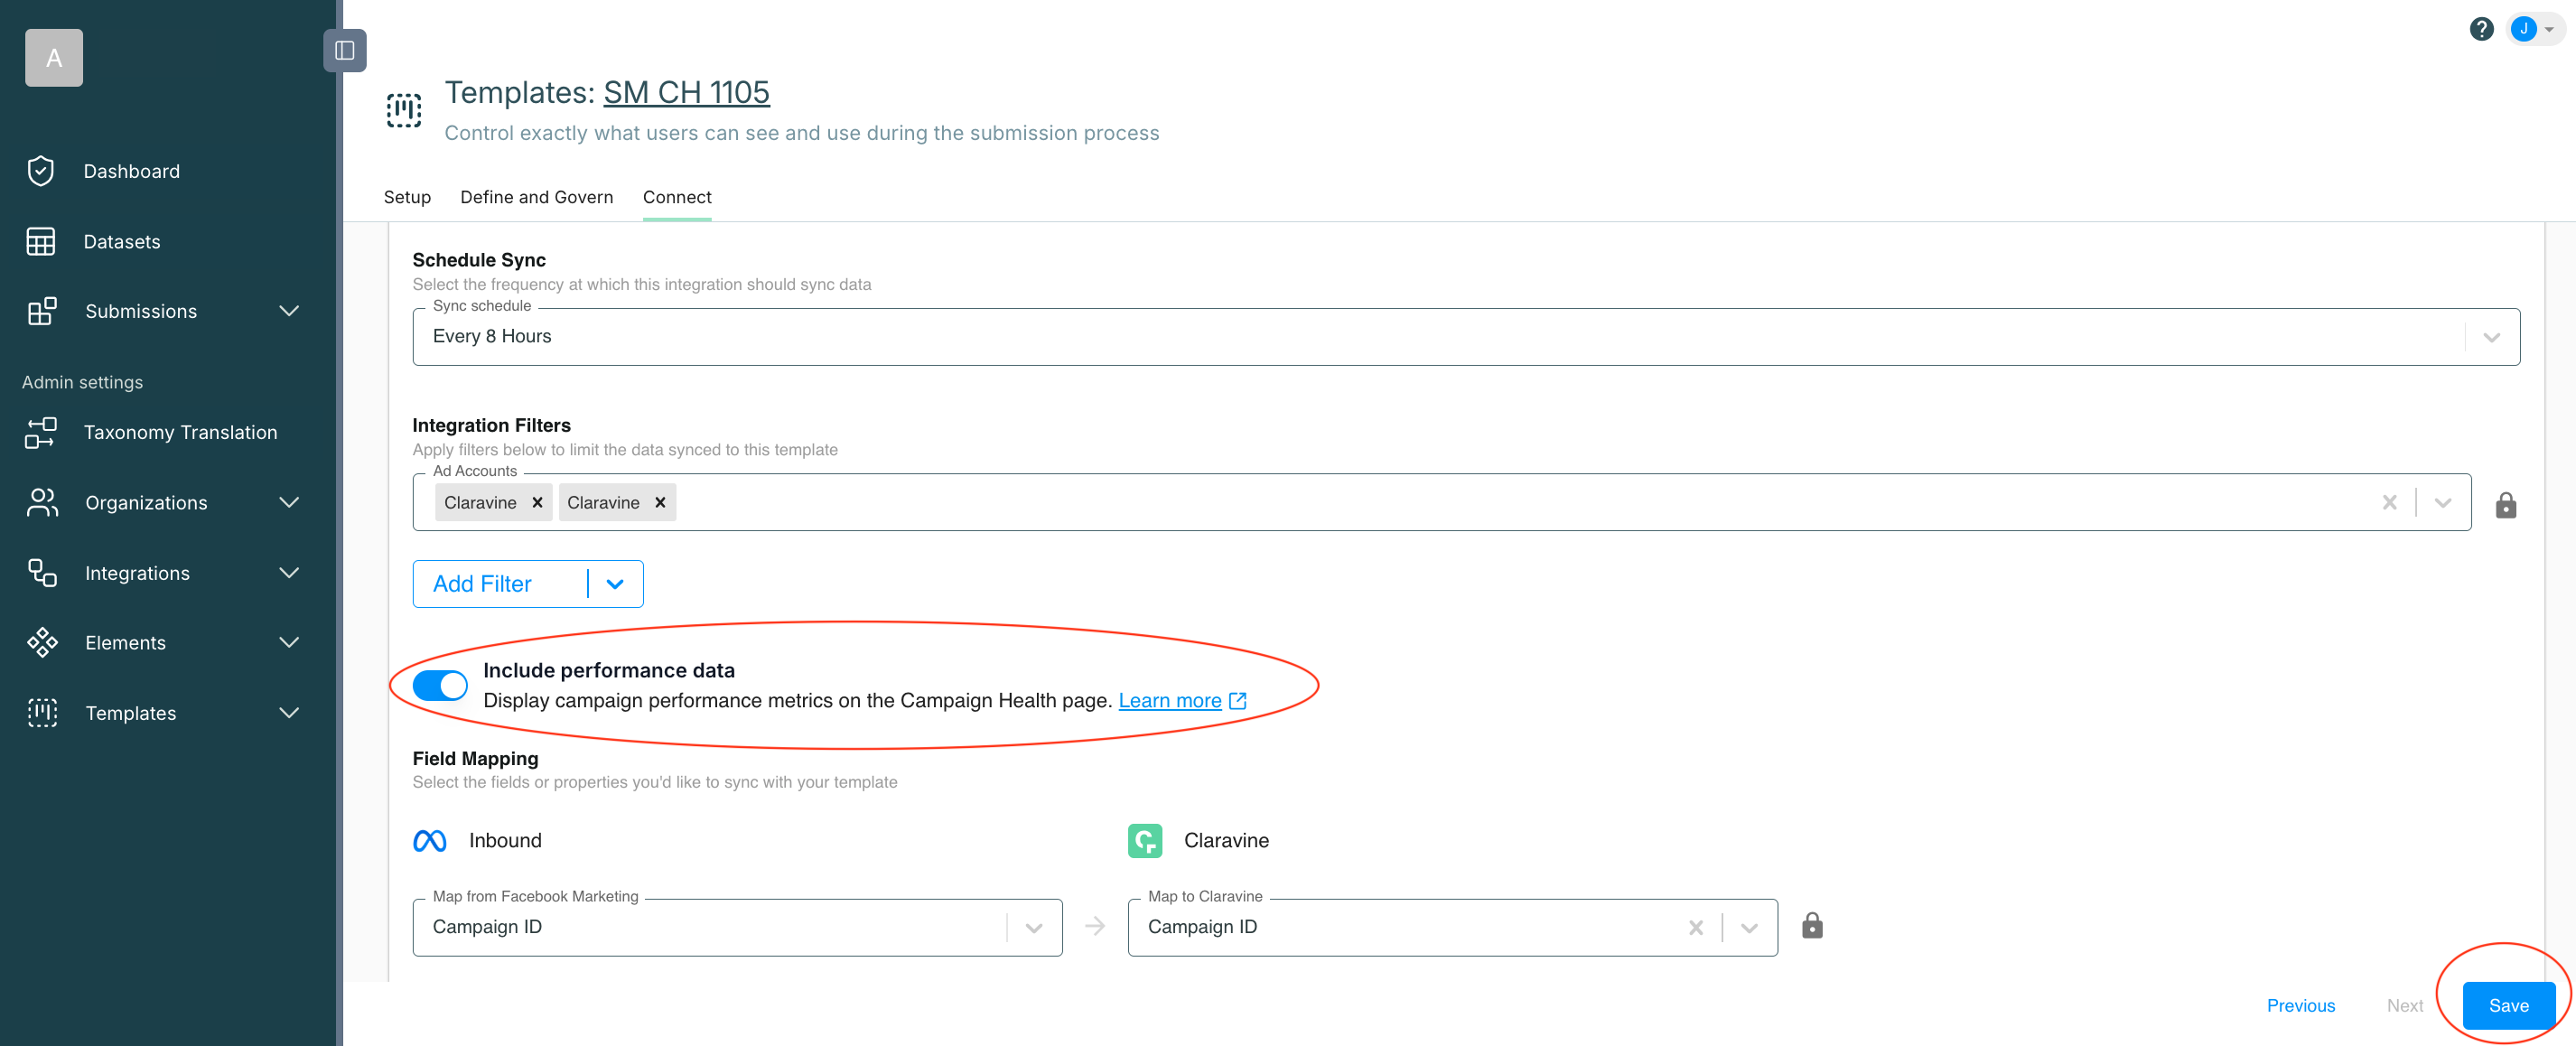Expand the Organizations menu chevron
Image resolution: width=2576 pixels, height=1046 pixels.
pos(289,502)
